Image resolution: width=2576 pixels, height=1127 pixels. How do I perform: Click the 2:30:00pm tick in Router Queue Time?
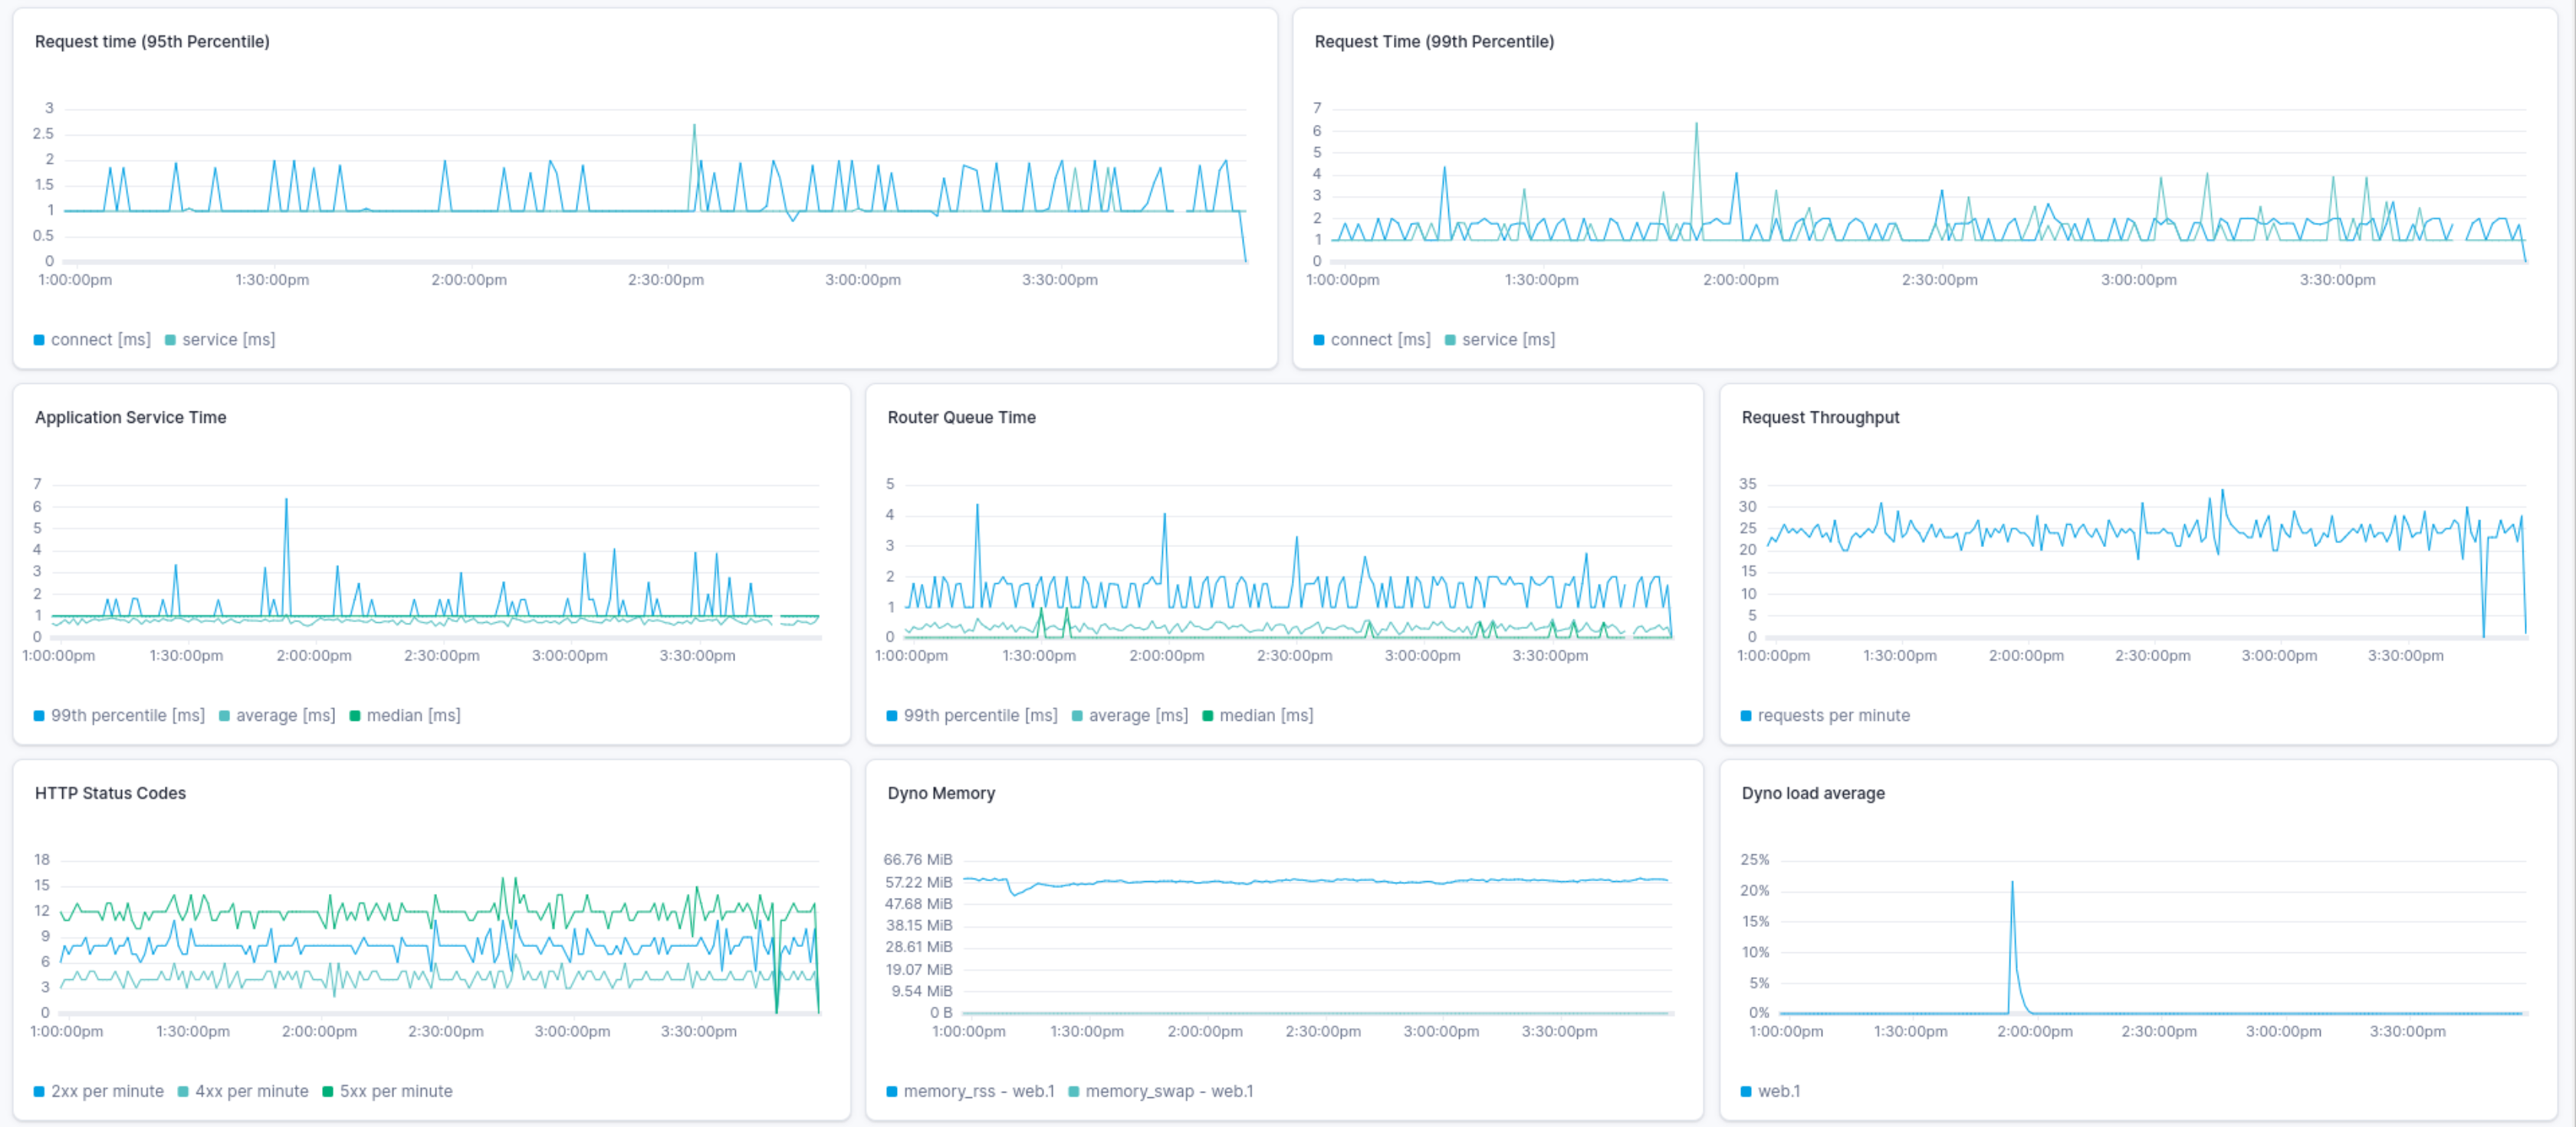point(1294,655)
